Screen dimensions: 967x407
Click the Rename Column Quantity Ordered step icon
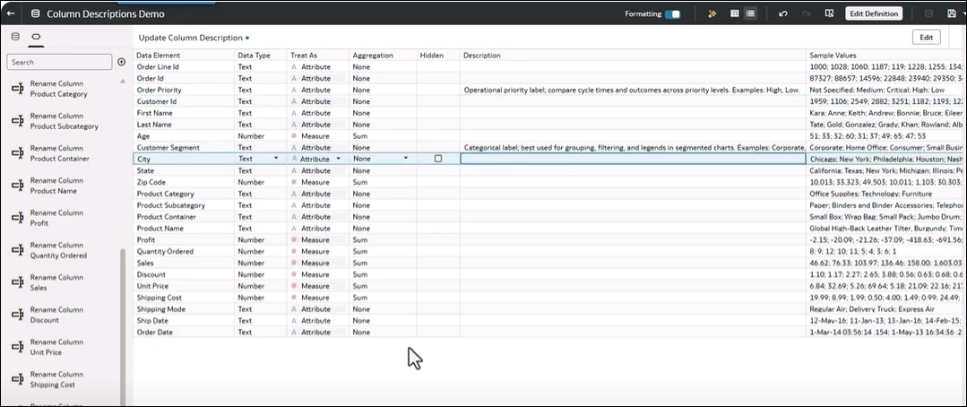(x=18, y=250)
